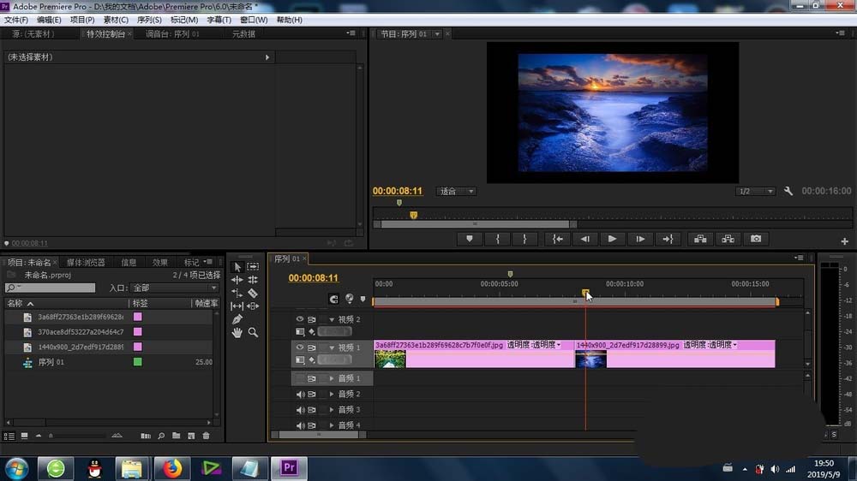Screen dimensions: 857x481
Task: Toggle visibility eye of 视频 1 track
Action: click(x=299, y=347)
